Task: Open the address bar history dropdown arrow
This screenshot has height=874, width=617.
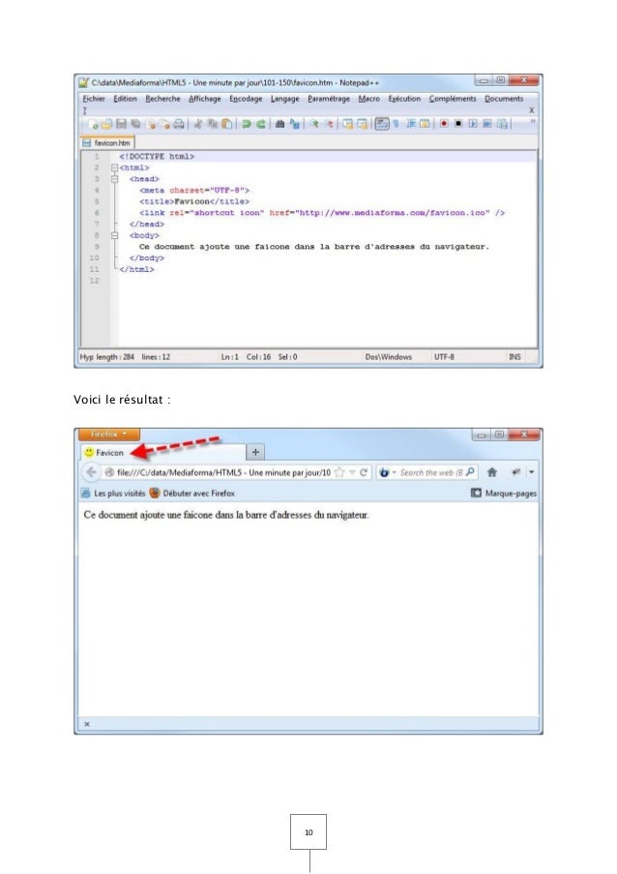Action: click(x=352, y=472)
